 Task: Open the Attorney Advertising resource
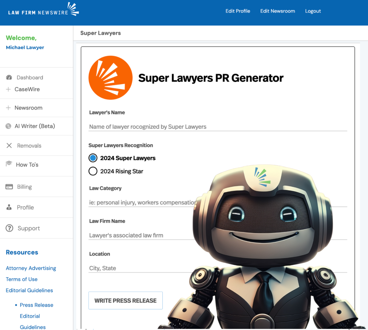point(31,268)
